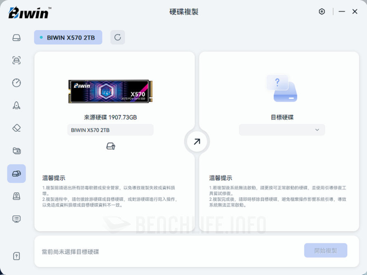
Task: Open the disk information sidebar icon
Action: [17, 38]
